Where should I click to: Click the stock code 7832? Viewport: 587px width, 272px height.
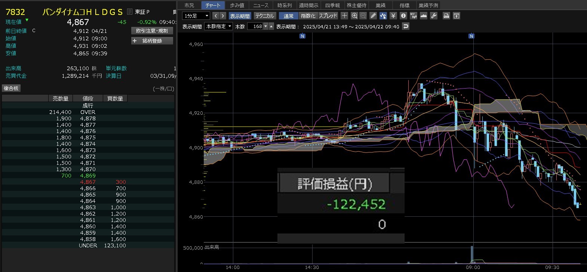(x=15, y=12)
